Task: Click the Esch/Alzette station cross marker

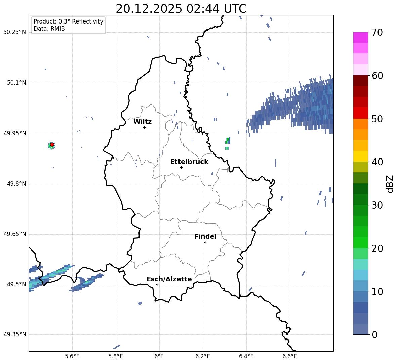Action: coord(157,285)
